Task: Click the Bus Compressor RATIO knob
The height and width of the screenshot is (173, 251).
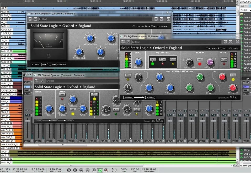Action: click(x=100, y=52)
